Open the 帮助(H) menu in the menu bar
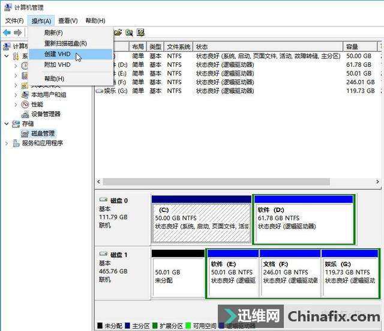The width and height of the screenshot is (384, 331). click(x=95, y=21)
